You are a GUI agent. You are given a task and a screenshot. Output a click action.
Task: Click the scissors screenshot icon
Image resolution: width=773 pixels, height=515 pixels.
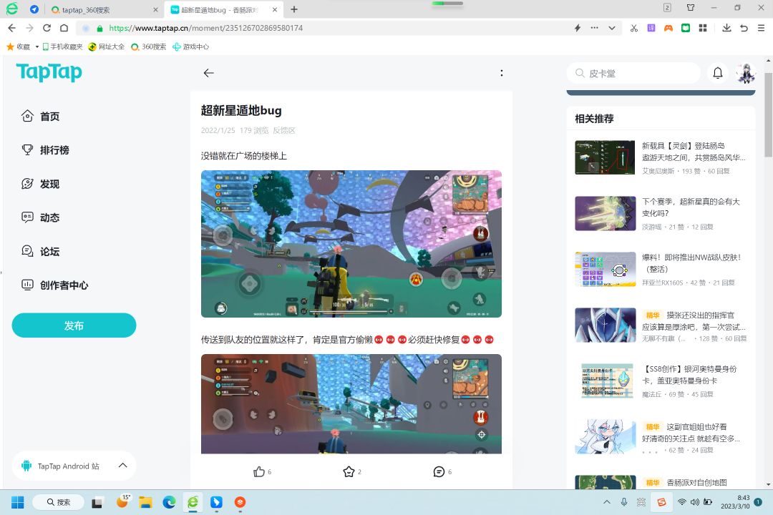[634, 28]
